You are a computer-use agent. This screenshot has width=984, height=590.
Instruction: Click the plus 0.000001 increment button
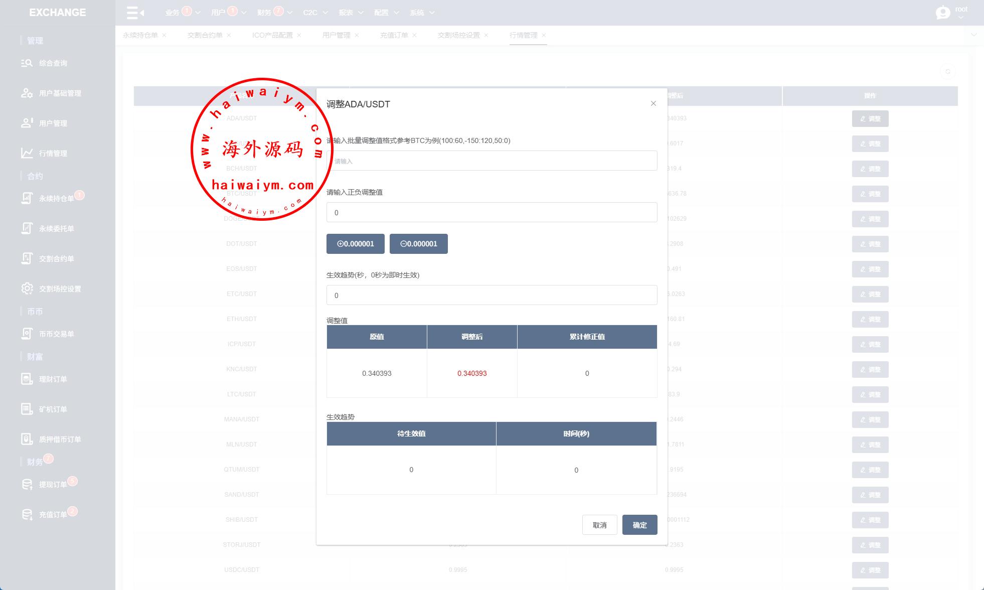pyautogui.click(x=355, y=244)
